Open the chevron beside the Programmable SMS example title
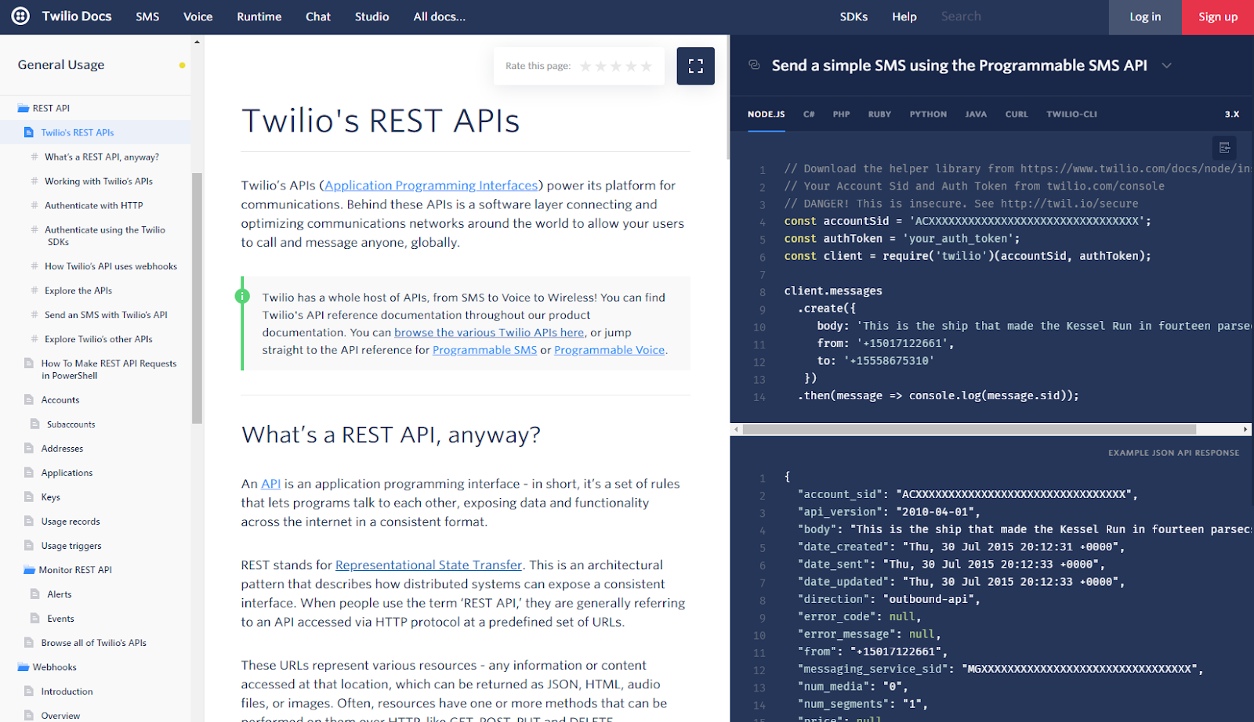Screen dimensions: 1254x722 [1167, 67]
